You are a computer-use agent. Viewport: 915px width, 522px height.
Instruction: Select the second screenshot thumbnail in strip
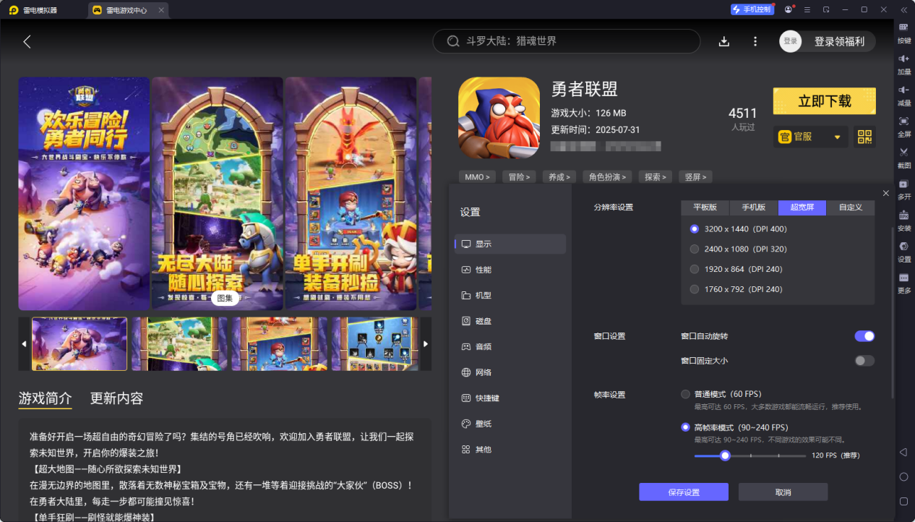point(178,344)
